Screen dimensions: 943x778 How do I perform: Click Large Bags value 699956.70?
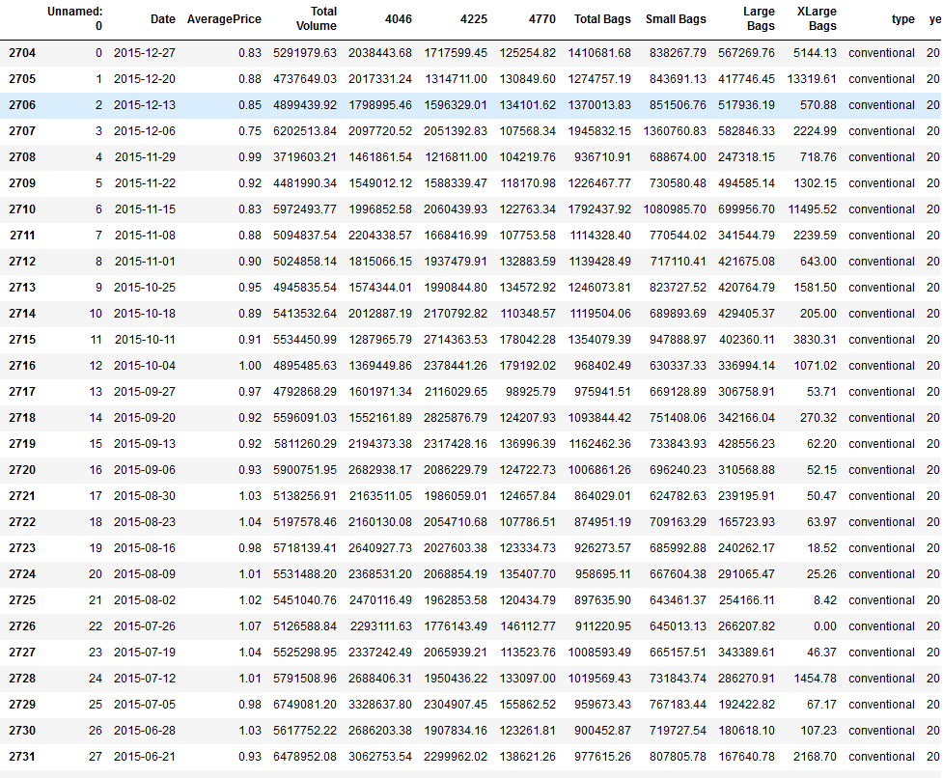(746, 209)
